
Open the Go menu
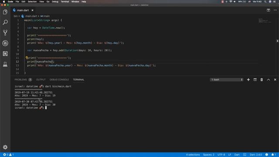pyautogui.click(x=48, y=2)
